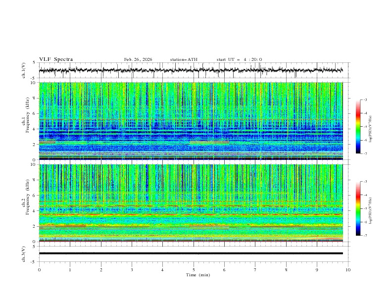Click the Time (min) axis label

(197, 274)
